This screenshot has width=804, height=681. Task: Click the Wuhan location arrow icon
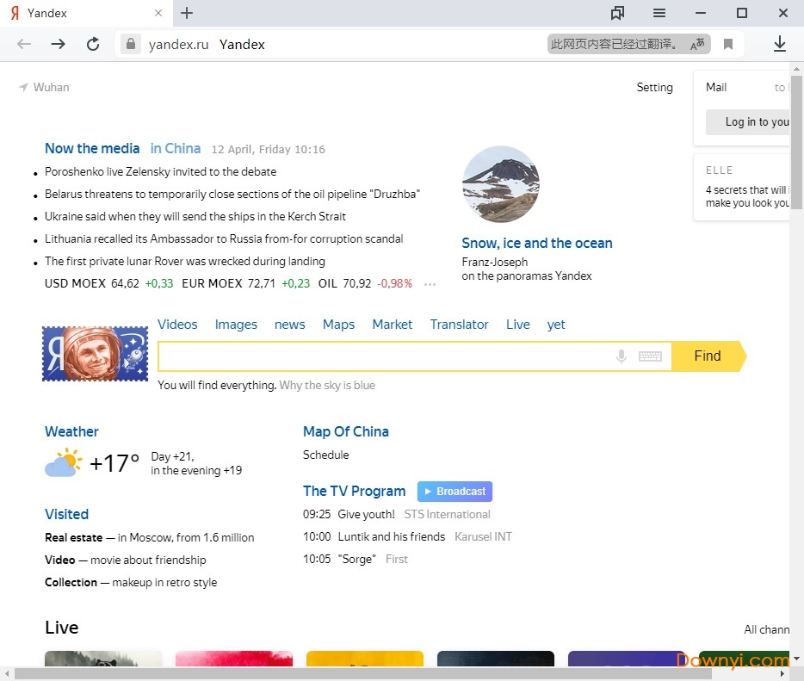pyautogui.click(x=23, y=87)
